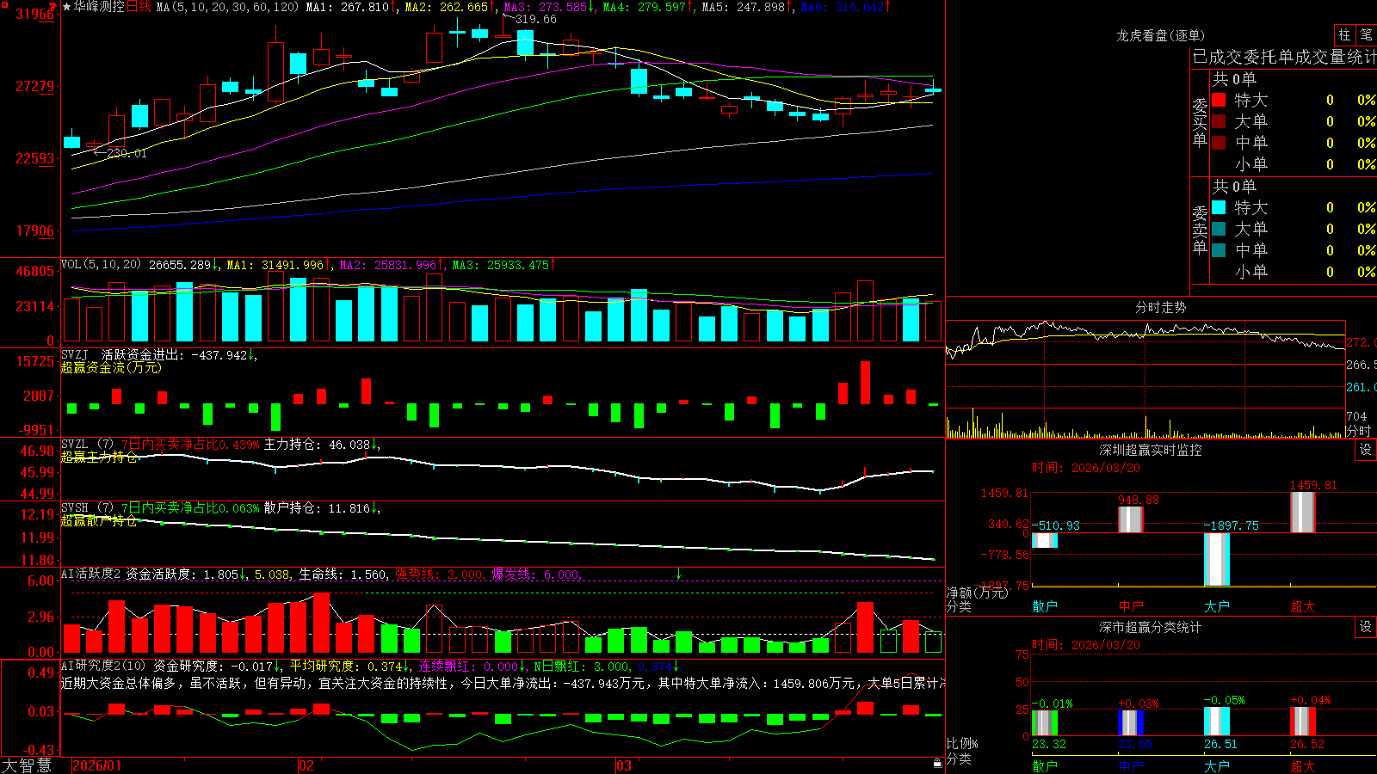The width and height of the screenshot is (1377, 774).
Task: Click the 03 month marker on time axis
Action: click(x=624, y=765)
